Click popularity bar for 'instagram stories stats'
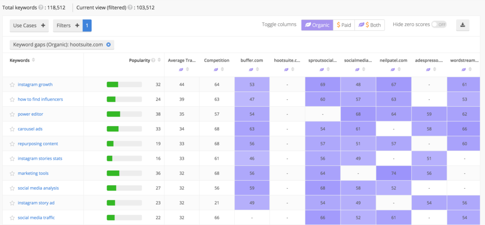The image size is (485, 225). 125,159
